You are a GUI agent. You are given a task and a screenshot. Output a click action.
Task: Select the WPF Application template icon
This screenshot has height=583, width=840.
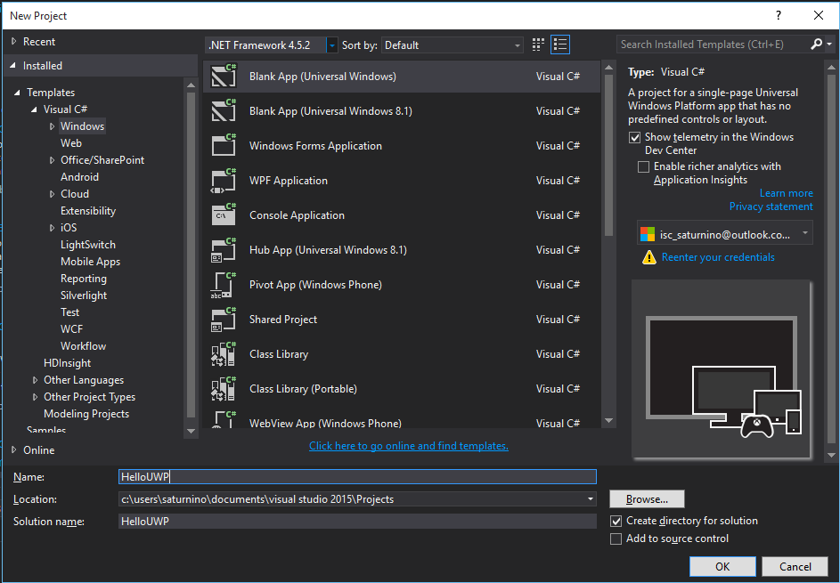[x=224, y=181]
